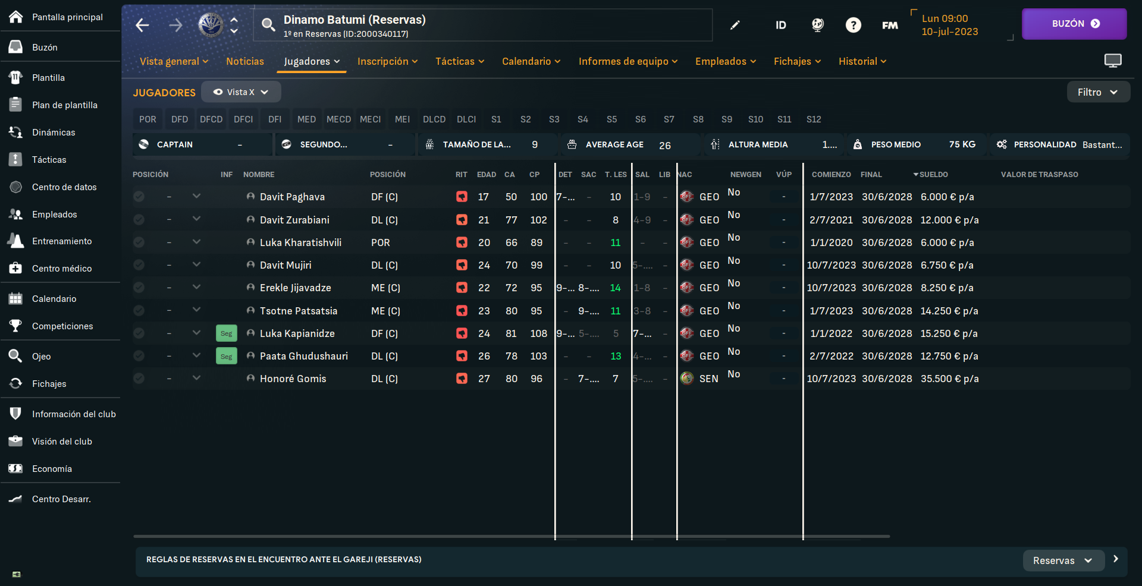Select Davit Paghava row checkmark
The image size is (1142, 586).
[x=139, y=197]
